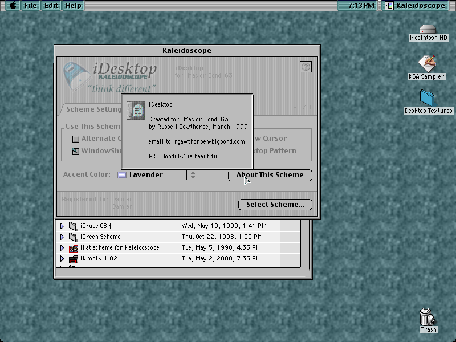The height and width of the screenshot is (342, 456).
Task: Toggle the Alternate checkbox
Action: tap(76, 139)
